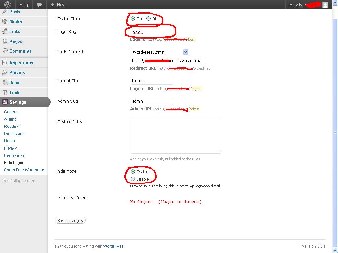
Task: Collapse the admin sidebar menu
Action: (x=20, y=181)
